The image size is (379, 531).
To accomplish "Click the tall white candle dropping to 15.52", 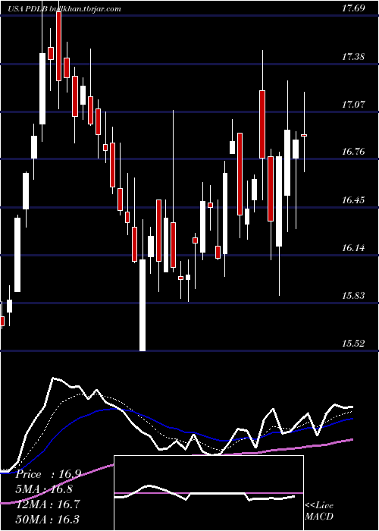I will (x=143, y=305).
